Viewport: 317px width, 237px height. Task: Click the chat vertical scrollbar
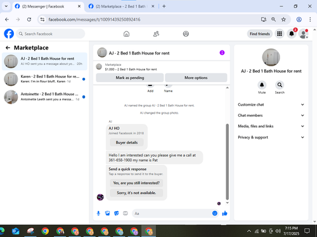[227, 162]
